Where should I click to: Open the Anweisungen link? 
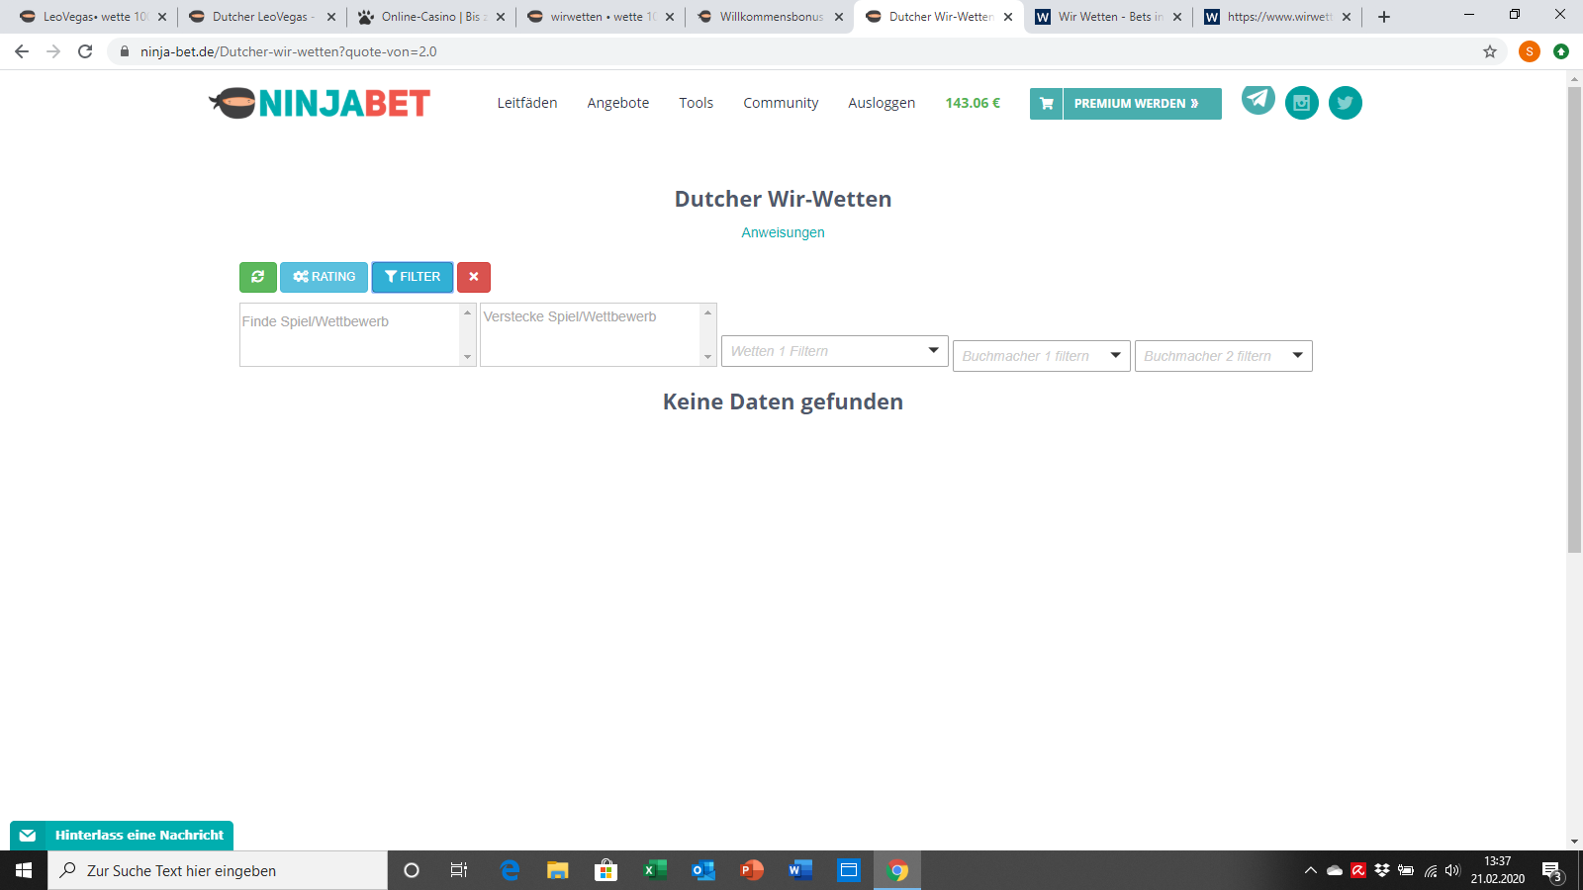[783, 232]
